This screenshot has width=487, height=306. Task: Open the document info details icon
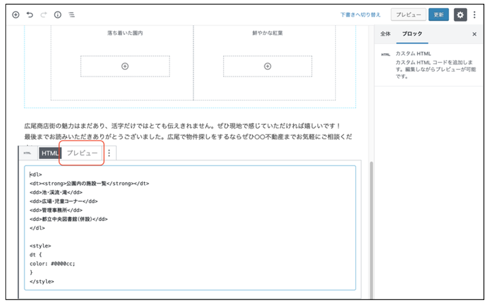point(58,15)
